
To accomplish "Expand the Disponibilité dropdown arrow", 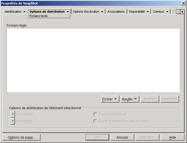I will [x=148, y=12].
